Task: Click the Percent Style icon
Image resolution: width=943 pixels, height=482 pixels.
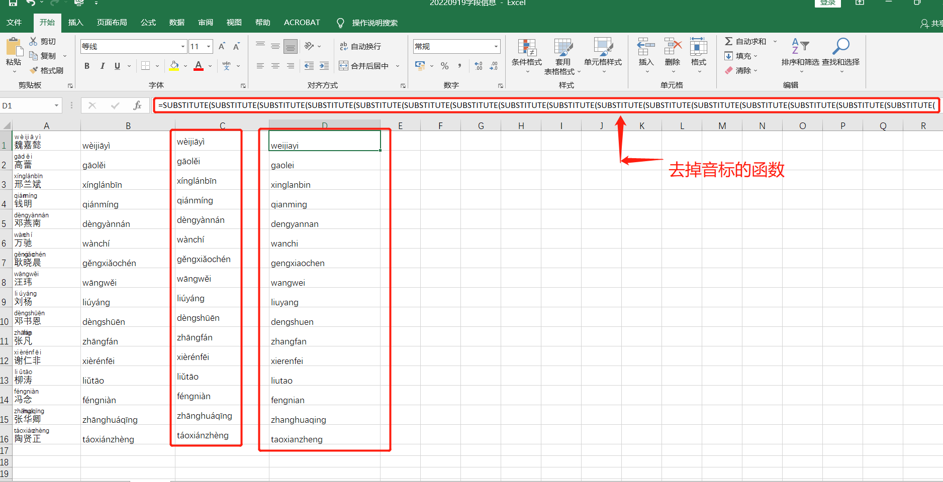Action: 444,66
